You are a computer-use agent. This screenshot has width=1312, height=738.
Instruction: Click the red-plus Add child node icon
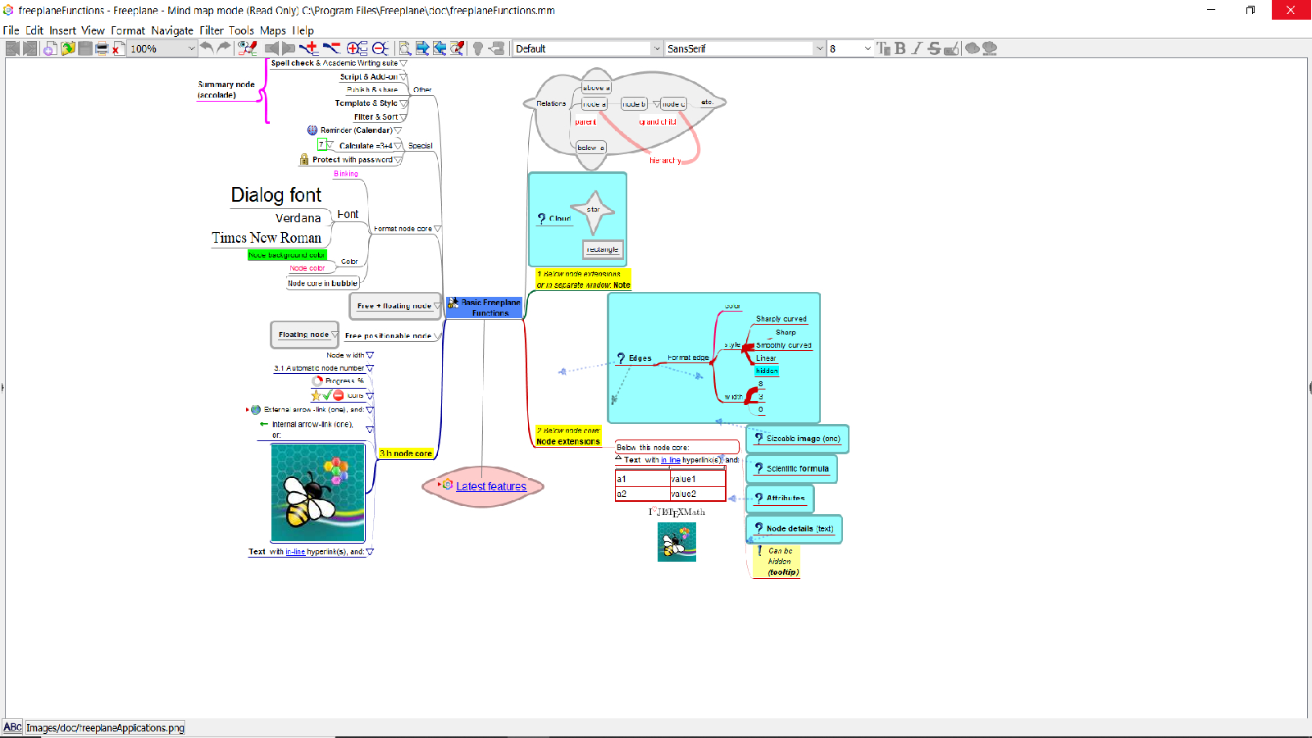click(x=308, y=48)
